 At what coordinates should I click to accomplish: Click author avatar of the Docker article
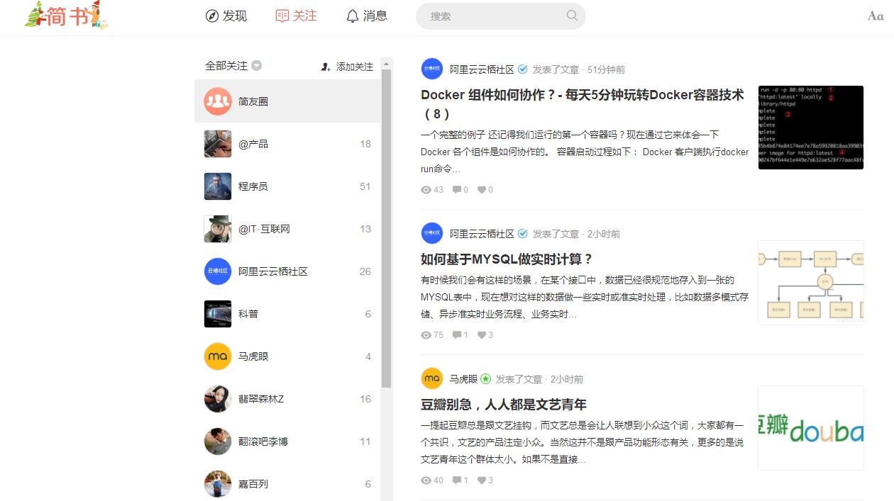coord(431,69)
